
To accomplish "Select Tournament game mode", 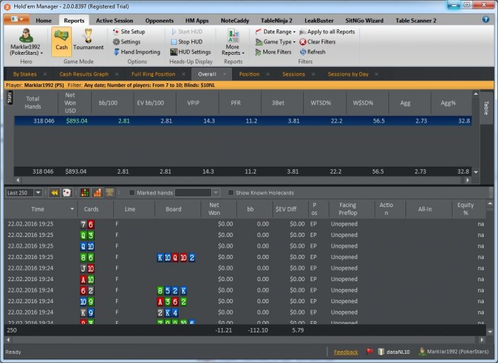I will point(88,41).
